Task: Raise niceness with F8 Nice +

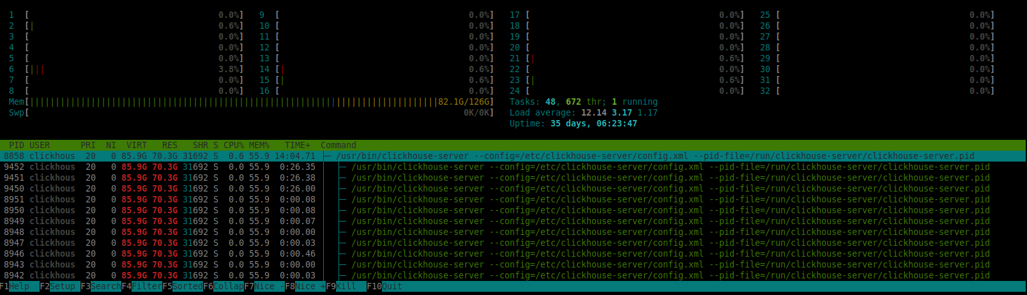Action: [305, 286]
